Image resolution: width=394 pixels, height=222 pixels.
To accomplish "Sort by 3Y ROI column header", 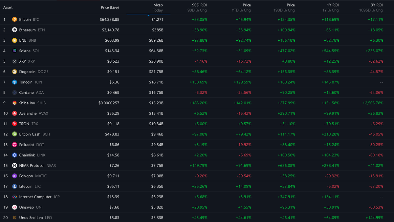I will 376,8.
